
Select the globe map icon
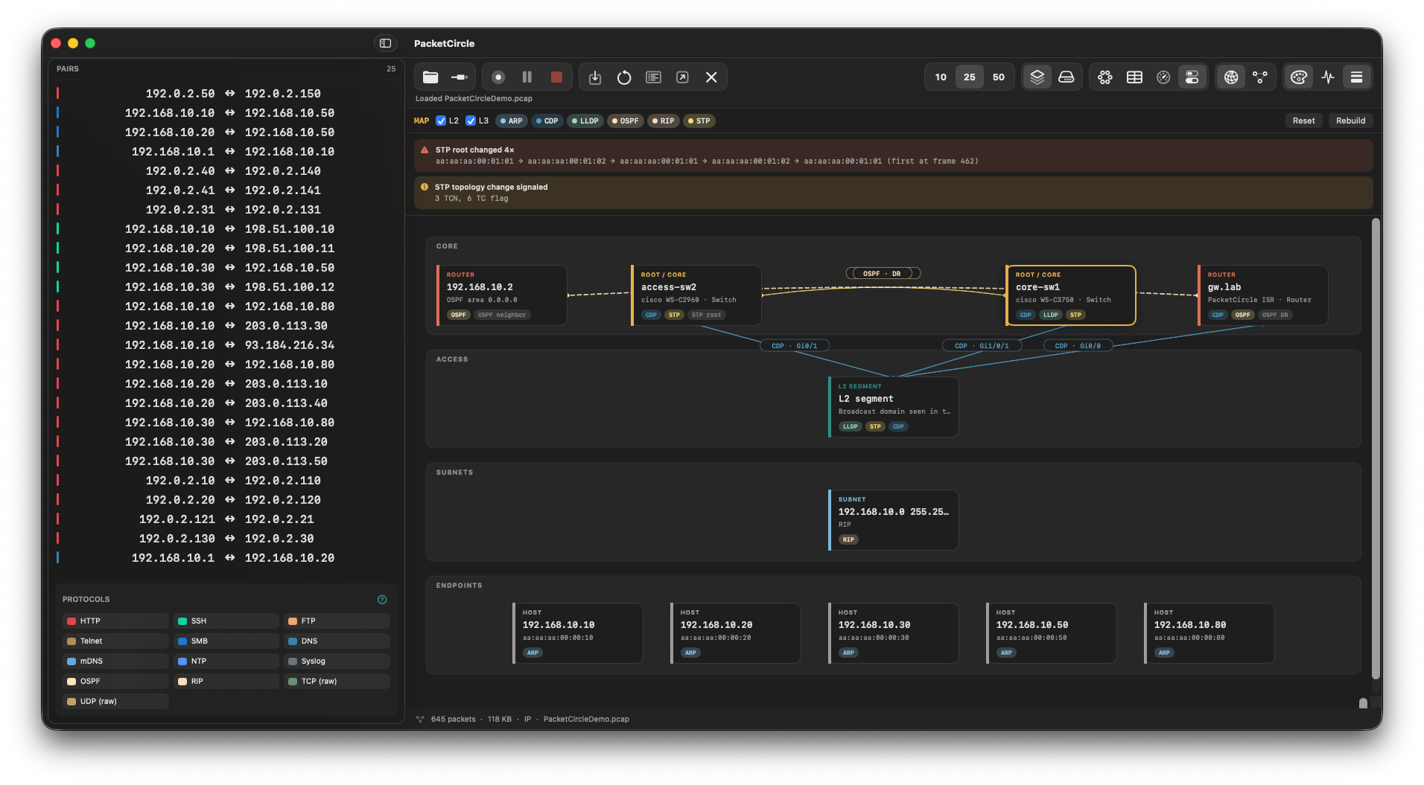pyautogui.click(x=1231, y=77)
